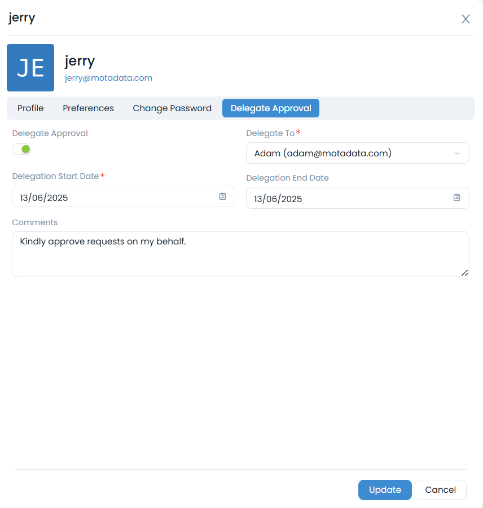Click the Delegate To chevron arrow
The width and height of the screenshot is (483, 508).
coord(457,154)
